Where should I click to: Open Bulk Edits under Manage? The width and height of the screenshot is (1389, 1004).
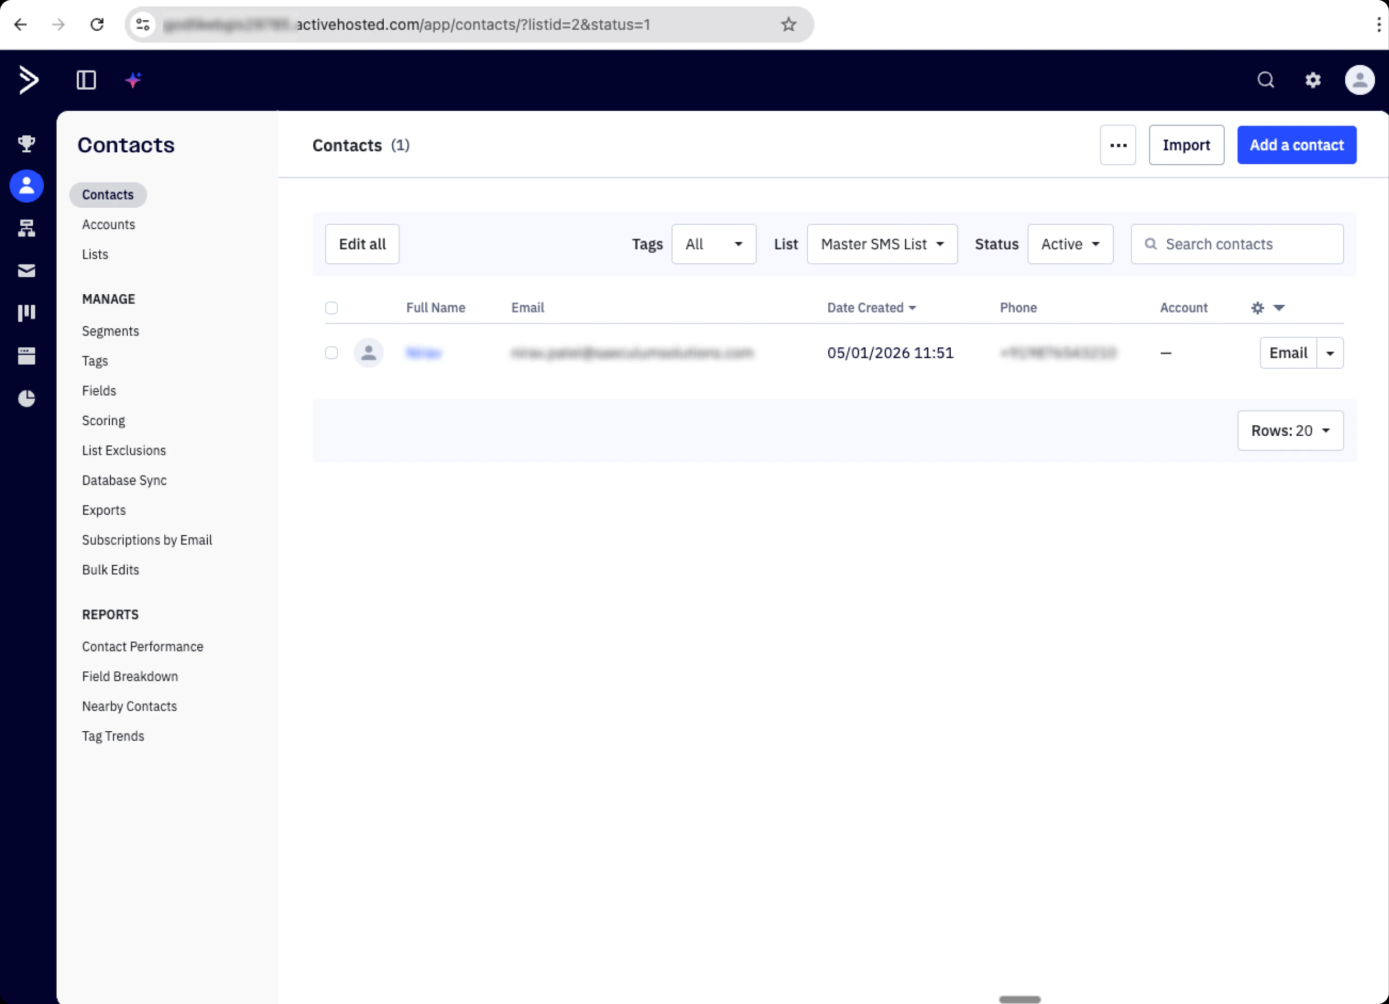click(x=110, y=570)
